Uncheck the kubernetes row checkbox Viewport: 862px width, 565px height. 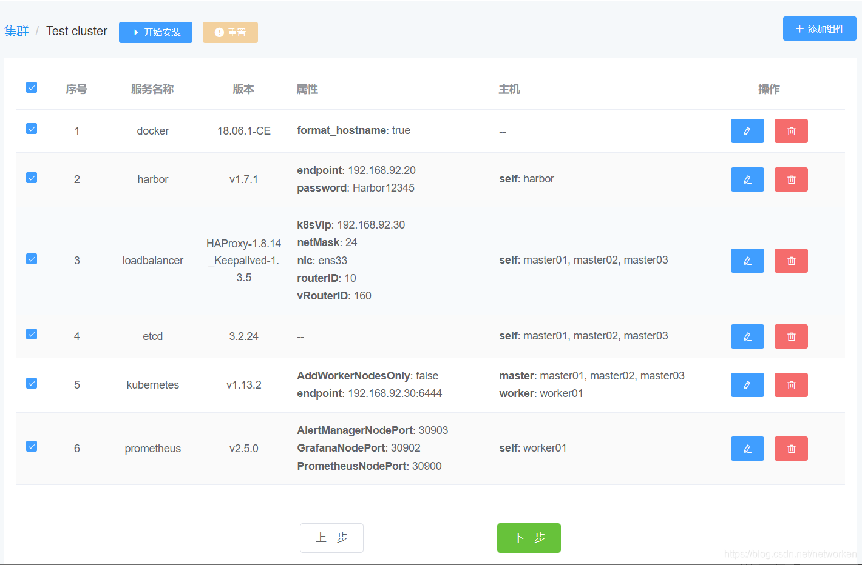(32, 383)
